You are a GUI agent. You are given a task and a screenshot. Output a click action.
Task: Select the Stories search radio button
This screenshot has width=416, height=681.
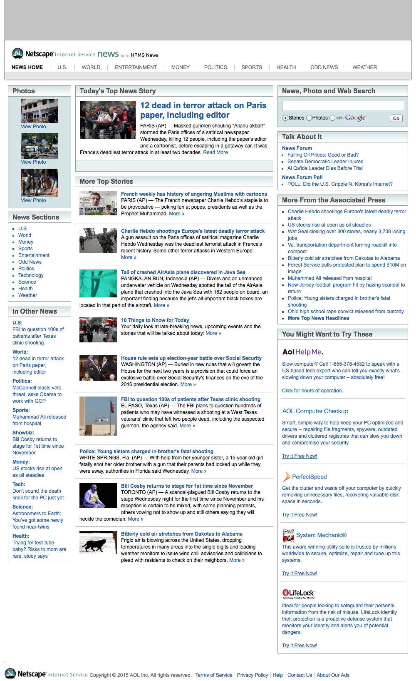pyautogui.click(x=285, y=118)
